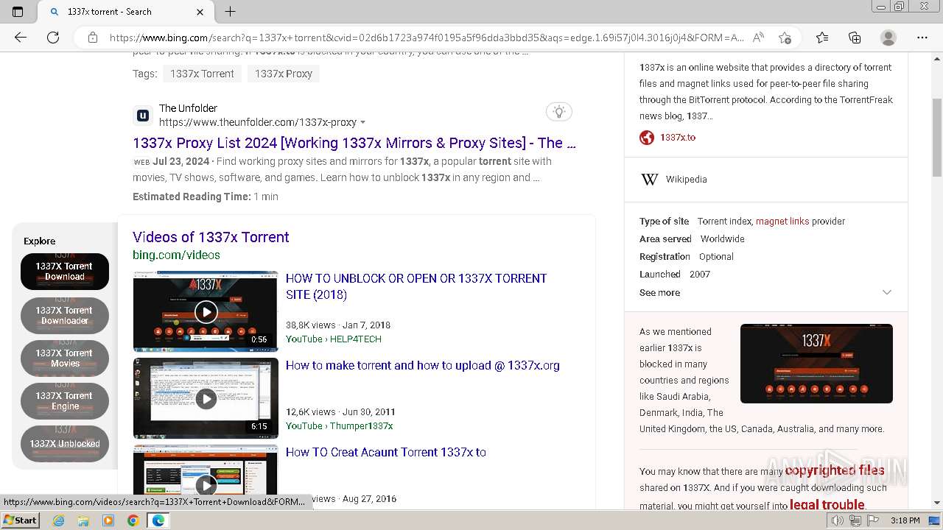Choose 1337X Torrent Download in Explore
The image size is (943, 530).
point(65,272)
